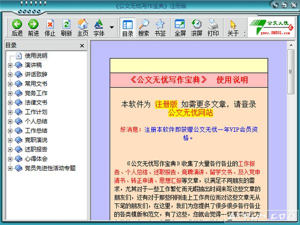Image resolution: width=300 pixels, height=225 pixels.
Task: Stop loading with the 停止 icon
Action: (x=49, y=27)
